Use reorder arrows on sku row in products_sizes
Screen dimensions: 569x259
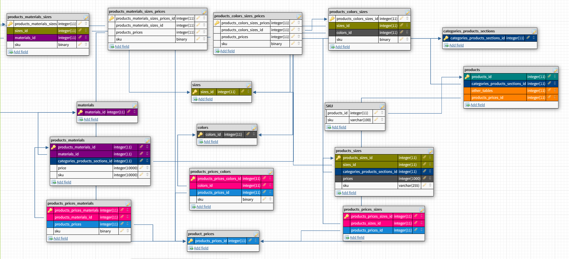430,185
